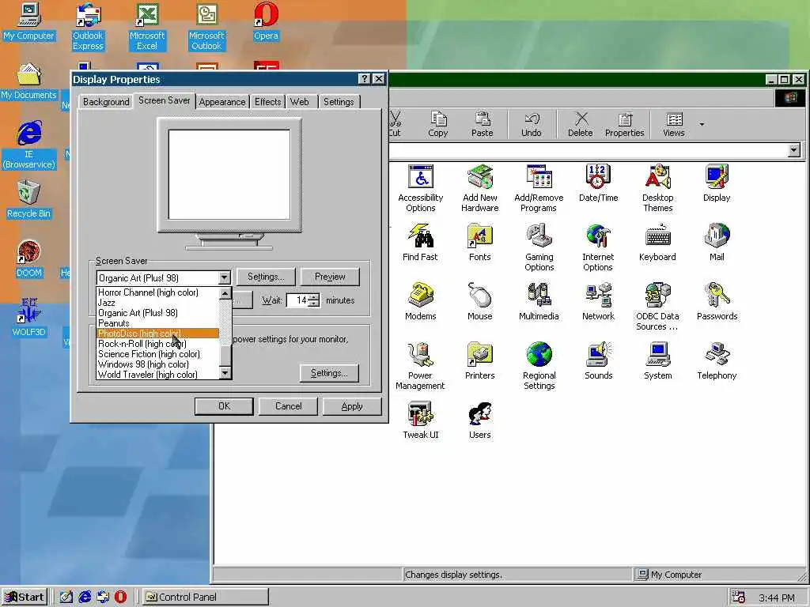Expand the Control Panel address bar dropdown
Viewport: 810px width, 607px height.
(x=794, y=150)
